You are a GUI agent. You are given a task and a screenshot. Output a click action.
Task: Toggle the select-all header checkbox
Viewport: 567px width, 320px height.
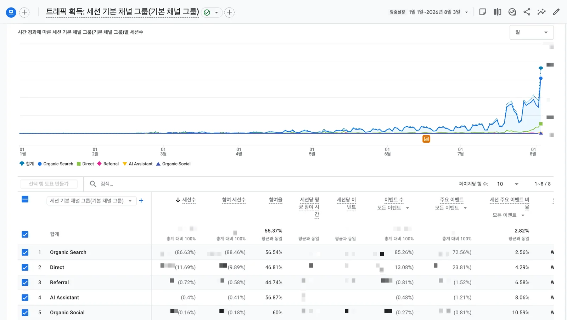pos(25,199)
